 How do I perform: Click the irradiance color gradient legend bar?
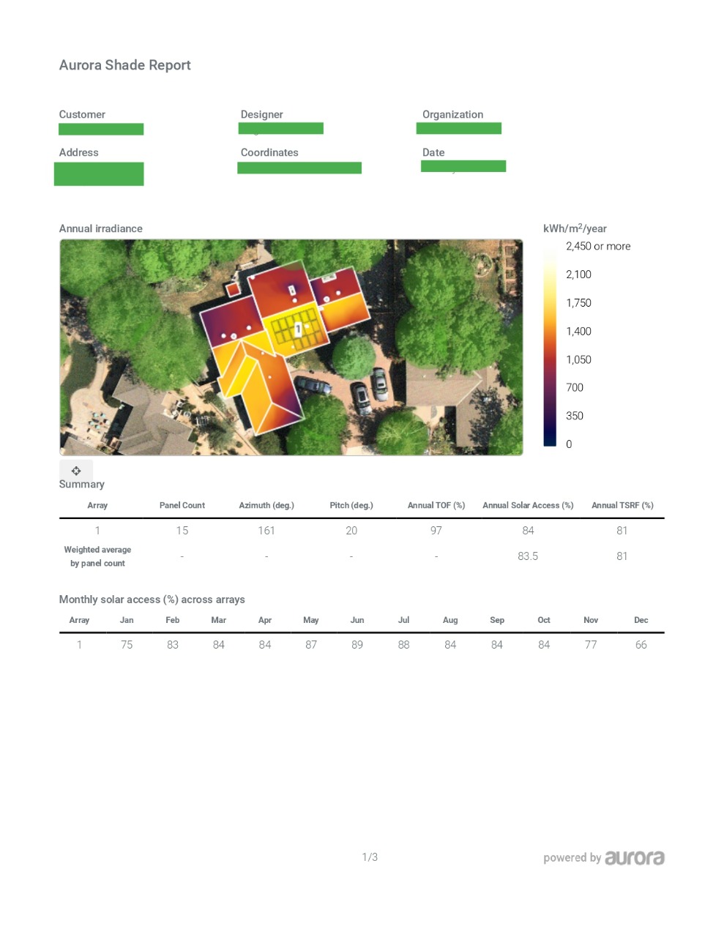[550, 346]
